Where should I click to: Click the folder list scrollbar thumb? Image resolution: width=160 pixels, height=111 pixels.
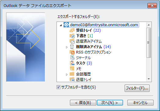(x=149, y=43)
